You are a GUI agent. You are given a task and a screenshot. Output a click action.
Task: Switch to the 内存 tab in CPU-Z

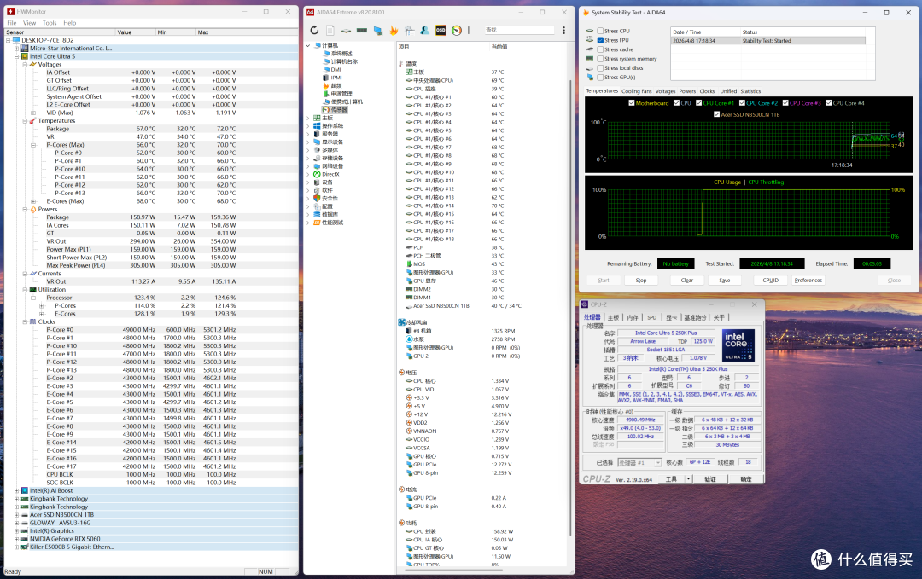click(633, 318)
